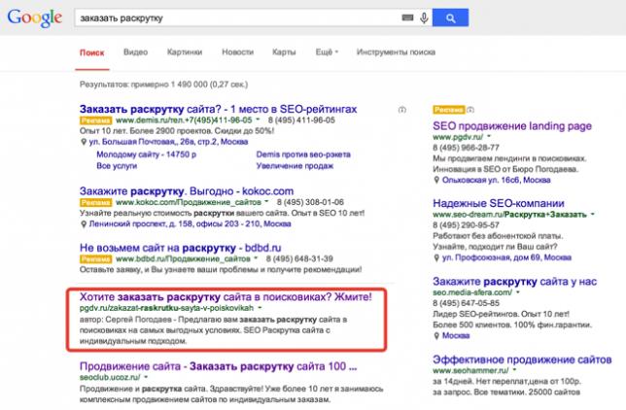Expand dropdown arrow next to bdbd.ru URL
Viewport: 626px width, 410px height.
pyautogui.click(x=256, y=258)
